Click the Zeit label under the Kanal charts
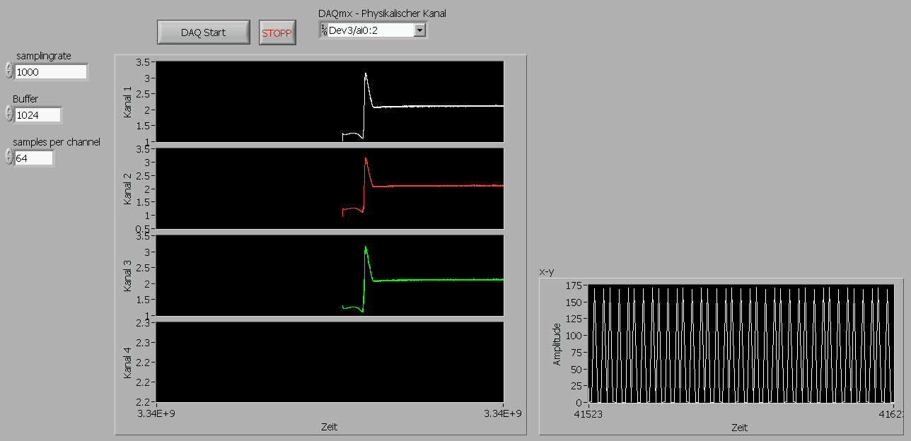This screenshot has height=441, width=911. click(x=329, y=427)
